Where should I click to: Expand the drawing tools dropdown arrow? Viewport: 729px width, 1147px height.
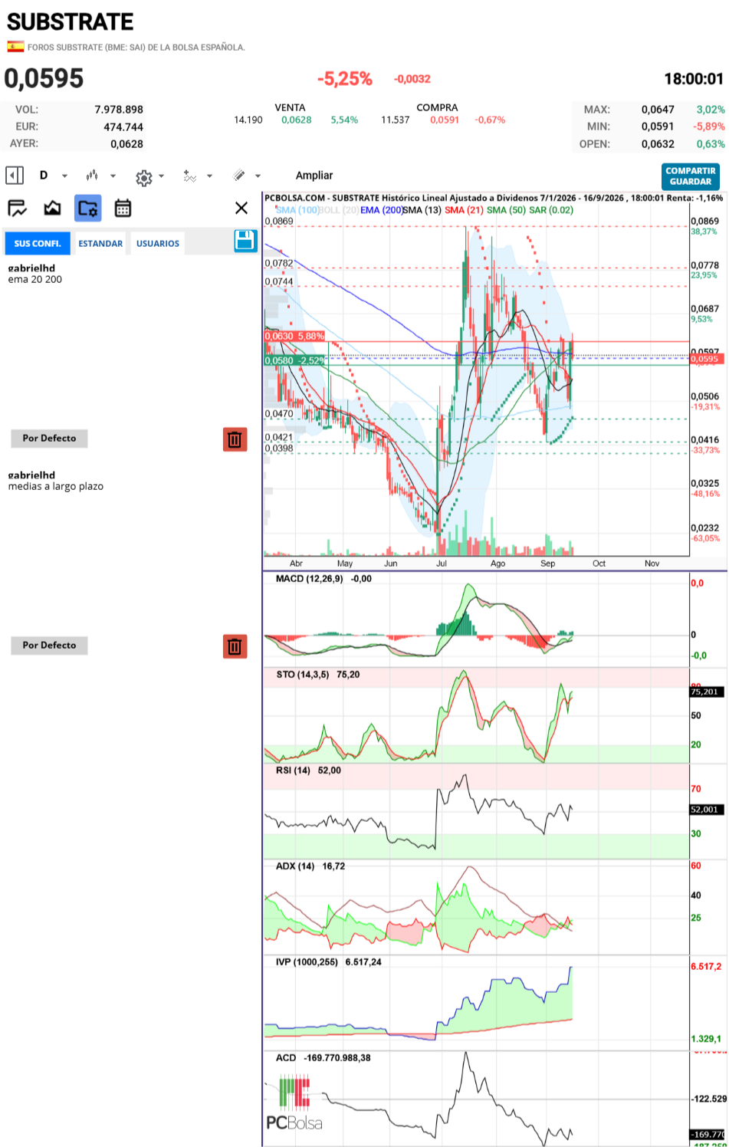point(258,176)
